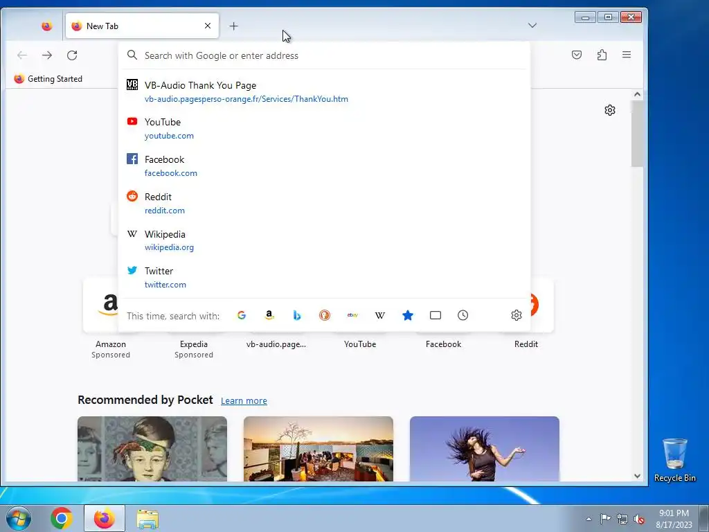Screen dimensions: 709x532
Task: Open the Firefox hamburger menu
Action: pos(626,55)
